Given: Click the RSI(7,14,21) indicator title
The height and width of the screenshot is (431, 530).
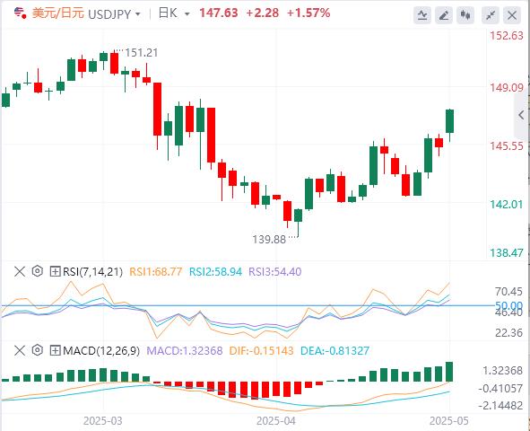Looking at the screenshot, I should pyautogui.click(x=92, y=272).
